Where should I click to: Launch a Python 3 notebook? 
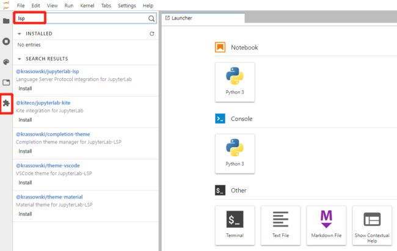click(235, 82)
